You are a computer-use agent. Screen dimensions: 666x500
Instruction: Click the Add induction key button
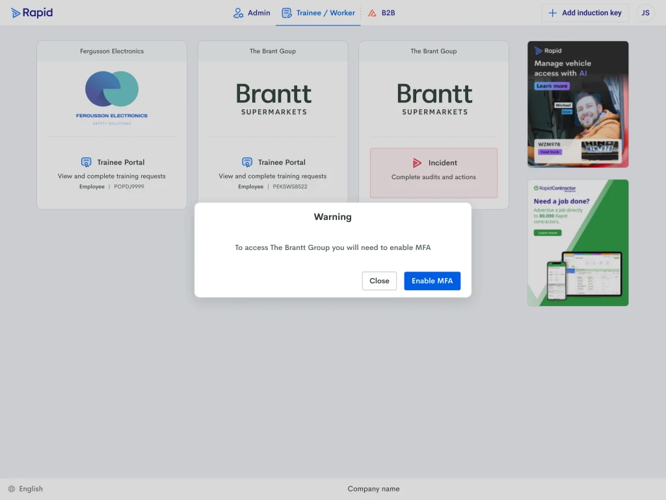click(585, 13)
